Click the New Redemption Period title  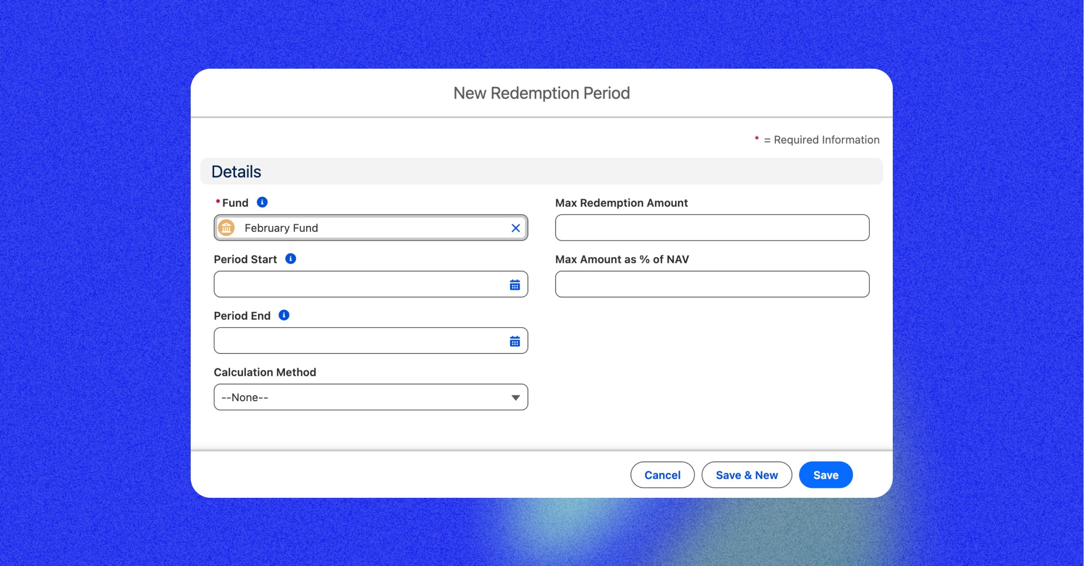[541, 93]
